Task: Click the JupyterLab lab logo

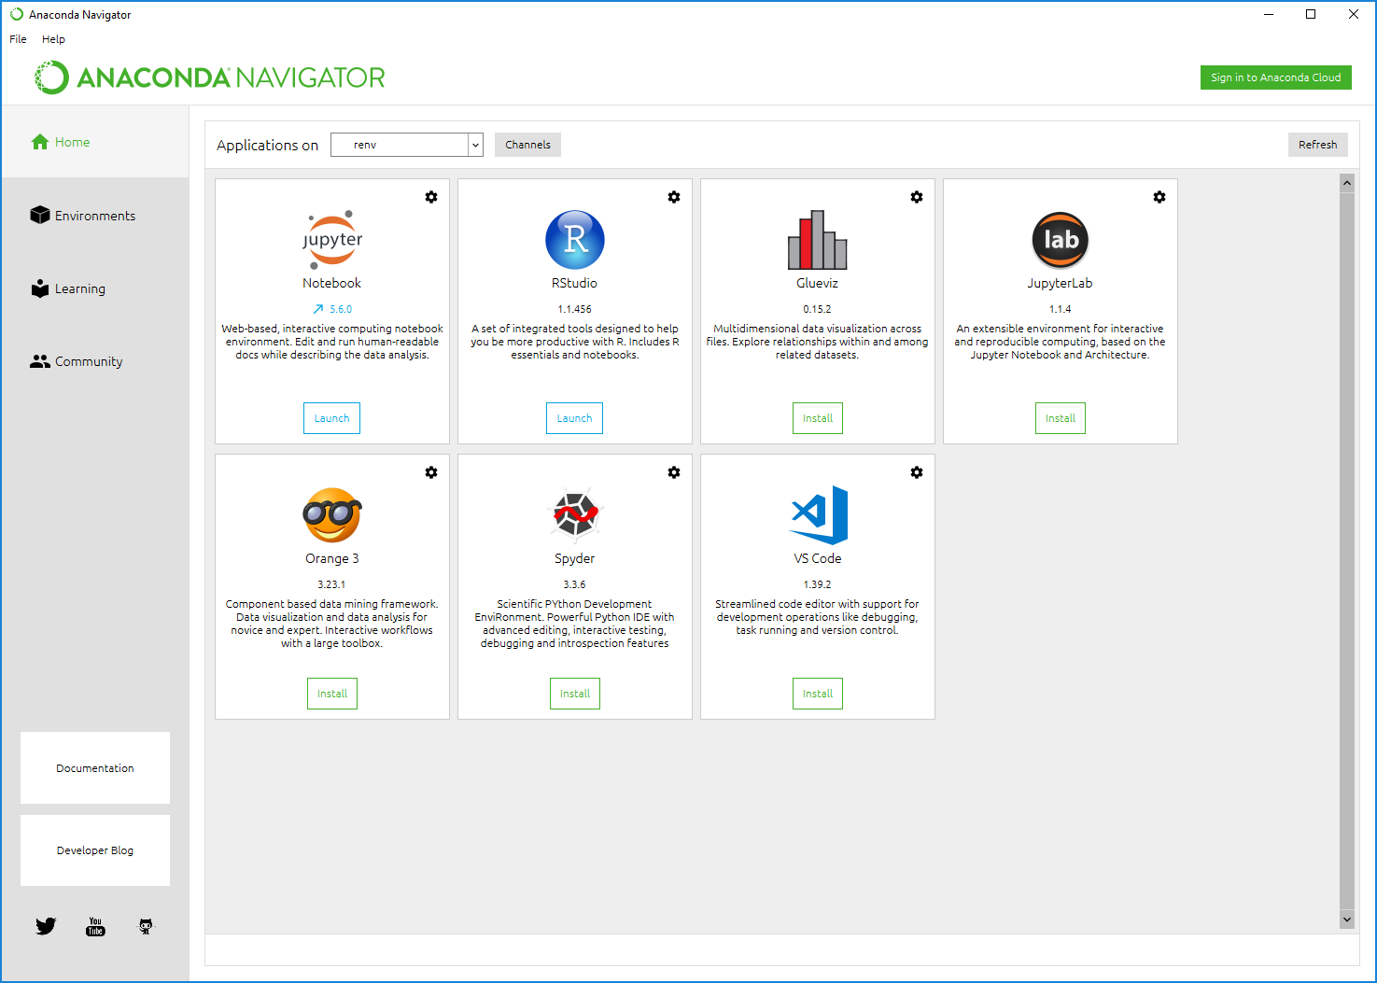Action: [1061, 240]
